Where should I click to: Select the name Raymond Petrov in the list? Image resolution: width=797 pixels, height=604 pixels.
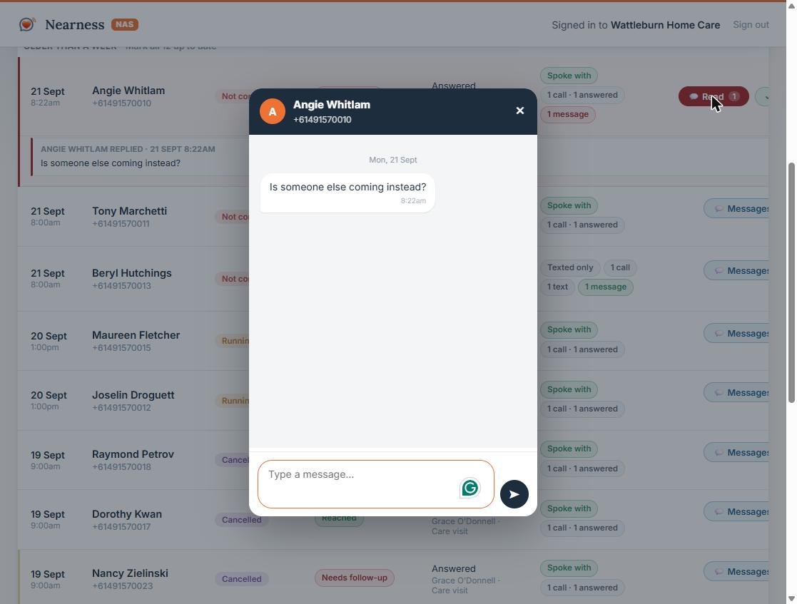pyautogui.click(x=133, y=454)
